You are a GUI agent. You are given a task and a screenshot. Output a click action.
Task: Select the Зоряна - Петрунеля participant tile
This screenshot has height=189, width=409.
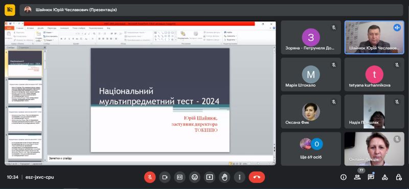pos(311,37)
